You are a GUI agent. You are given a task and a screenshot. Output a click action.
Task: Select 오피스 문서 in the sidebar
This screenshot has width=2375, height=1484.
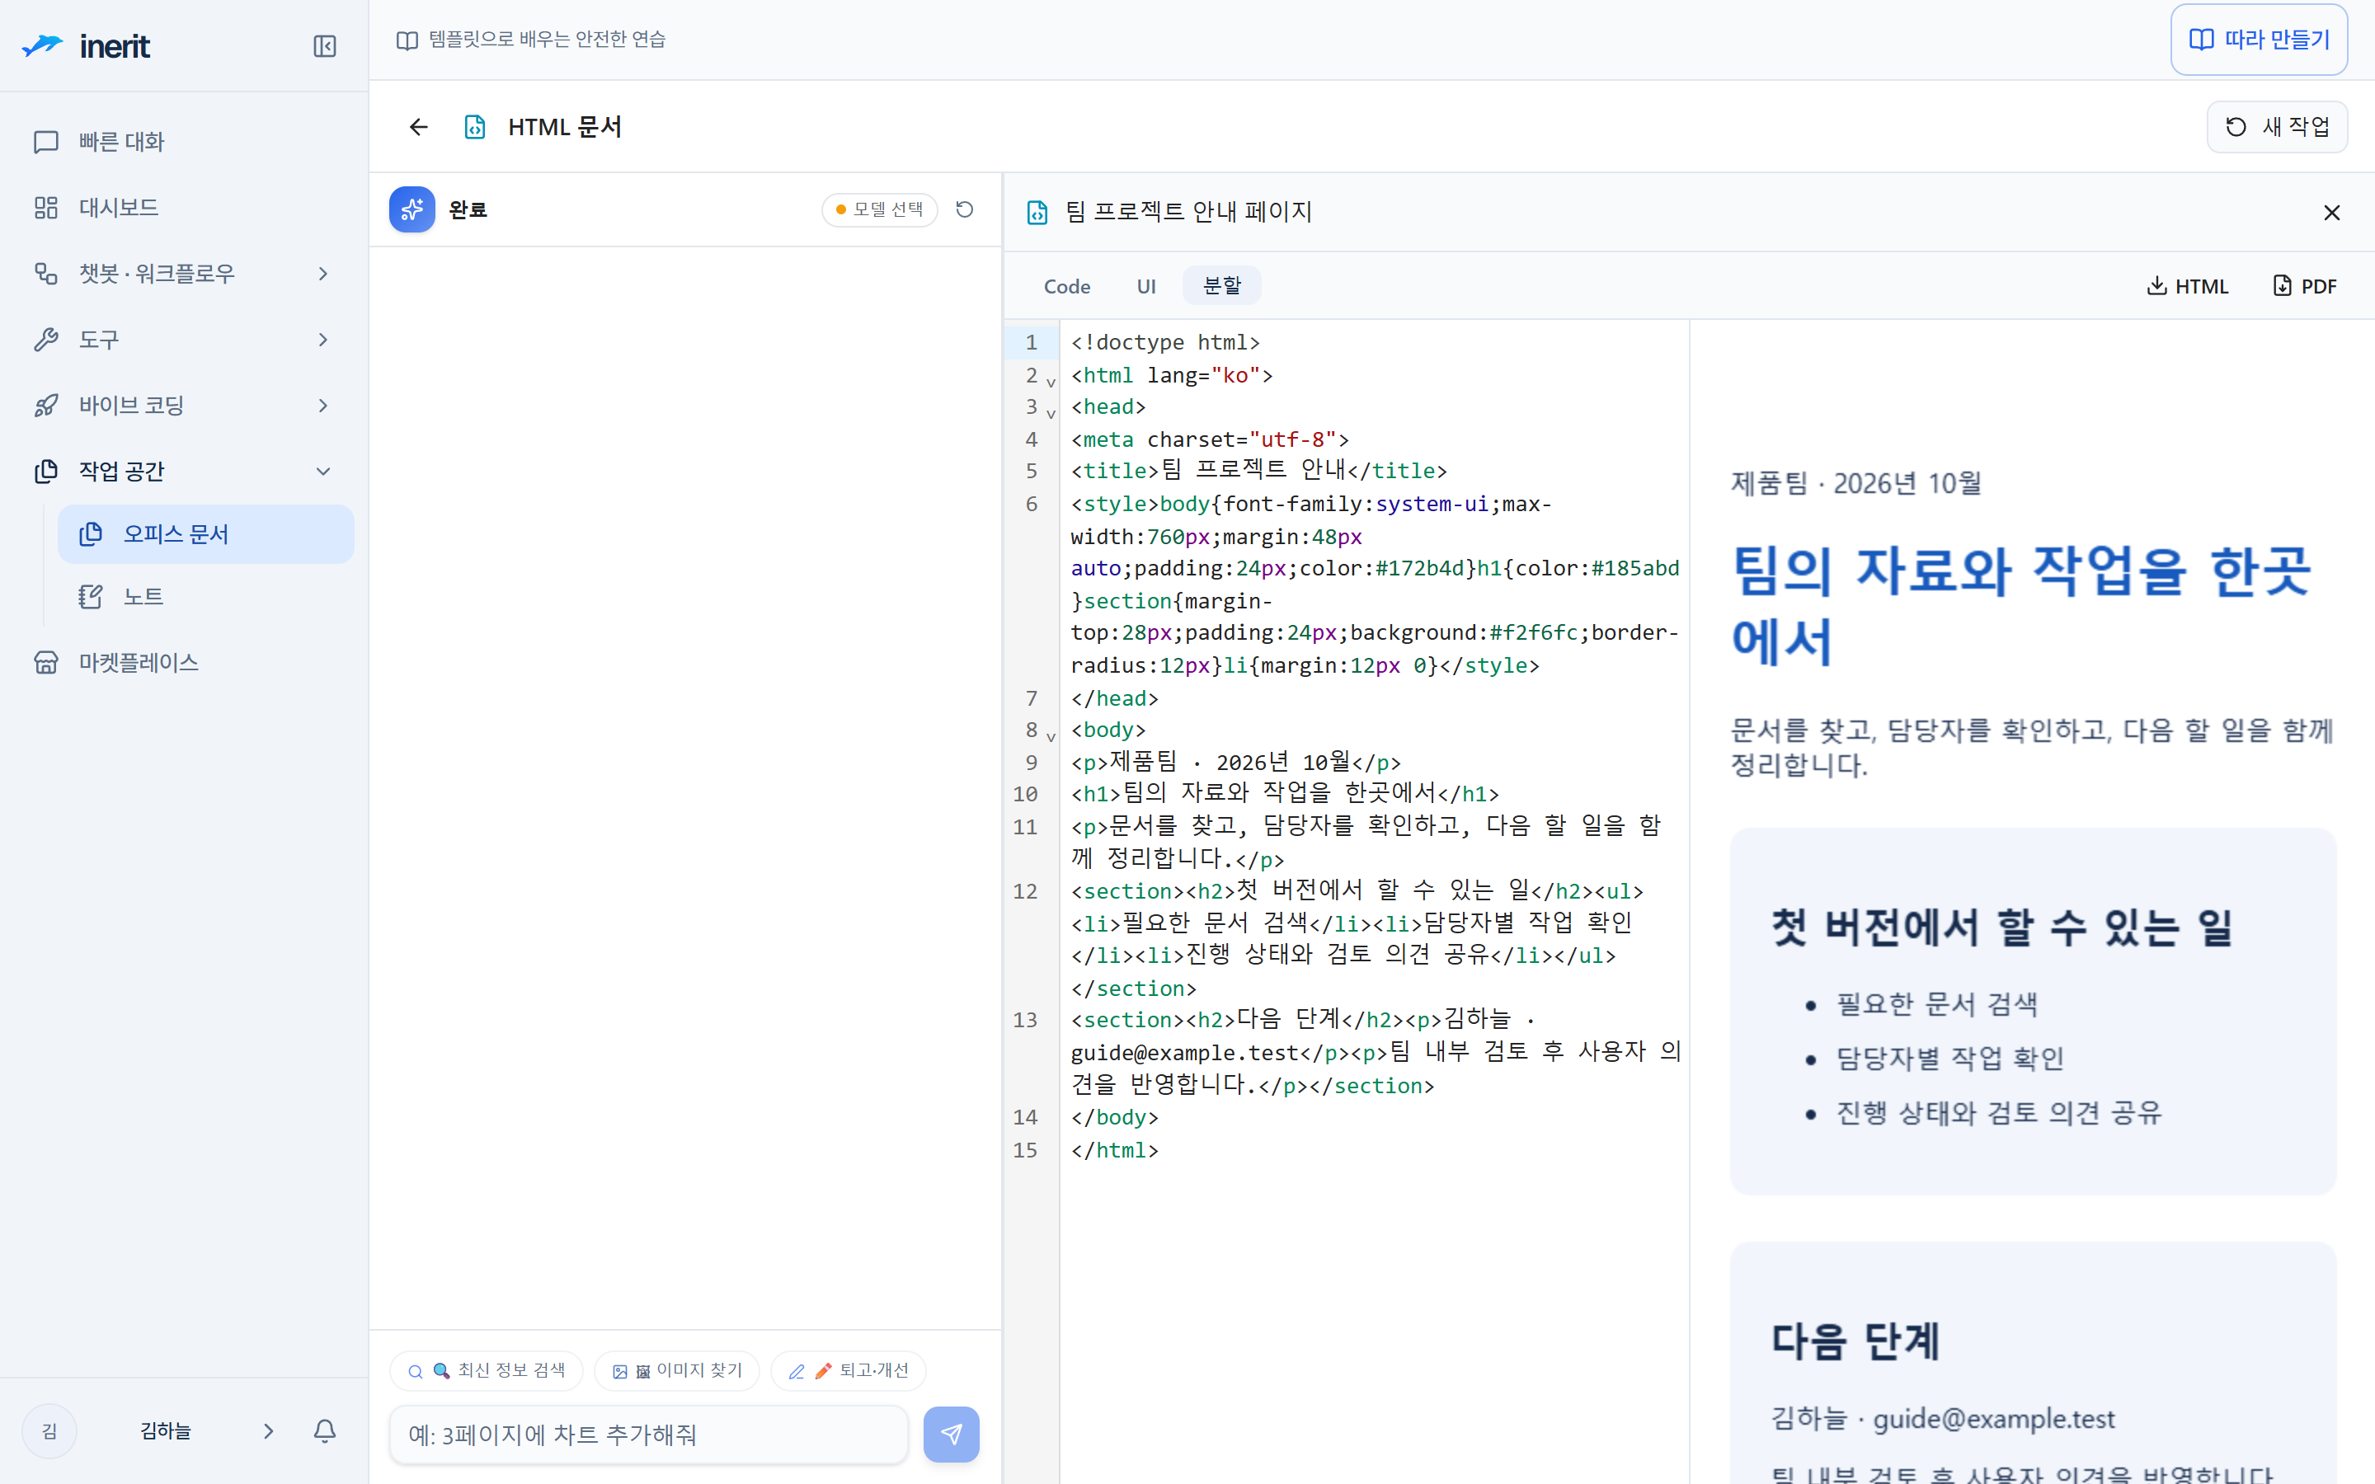tap(206, 534)
